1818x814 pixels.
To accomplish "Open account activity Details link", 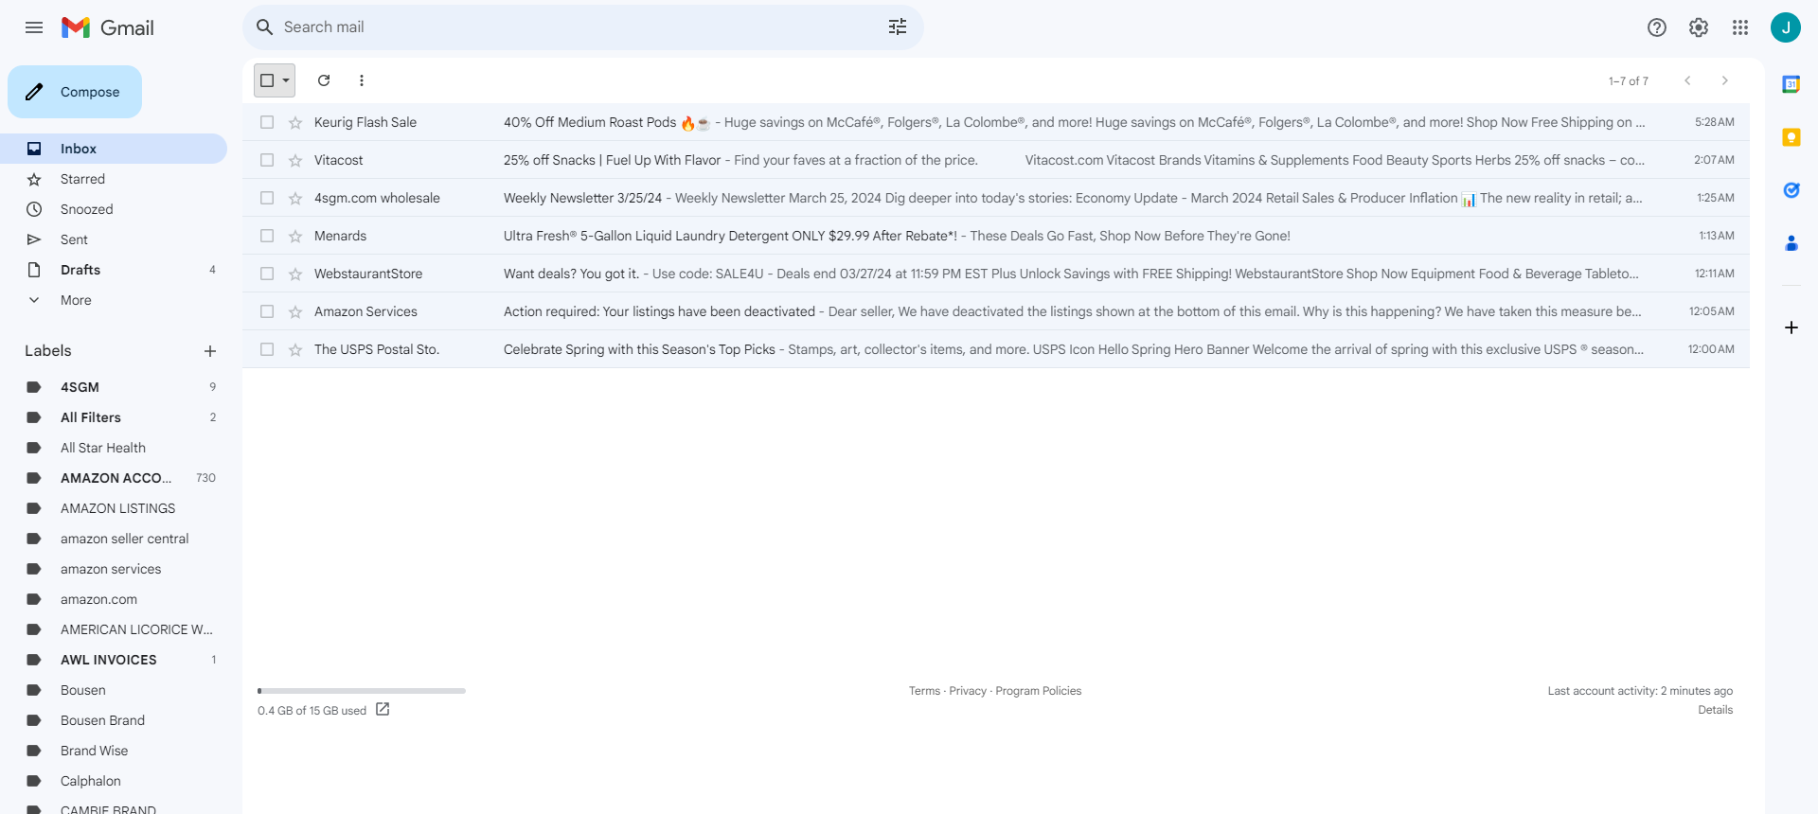I will (1715, 710).
